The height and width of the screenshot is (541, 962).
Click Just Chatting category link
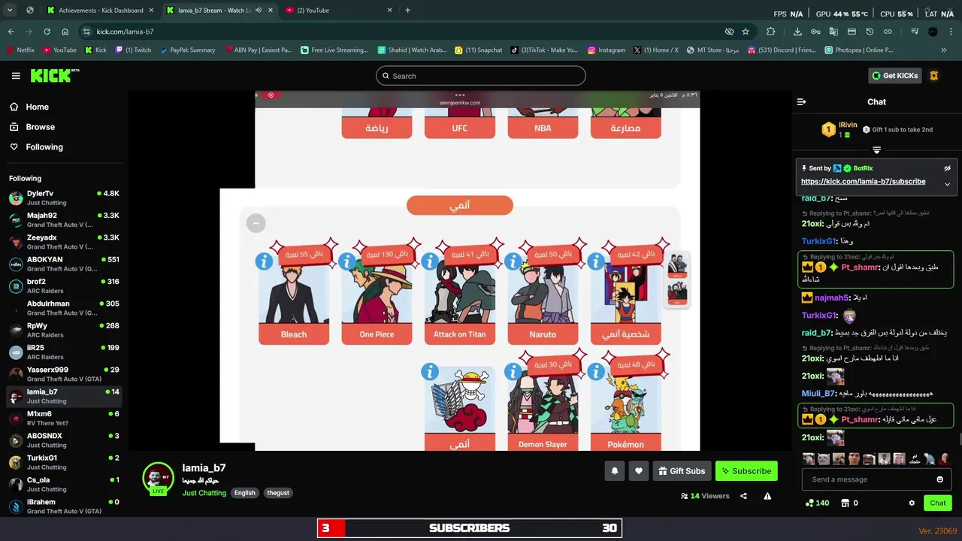(204, 493)
